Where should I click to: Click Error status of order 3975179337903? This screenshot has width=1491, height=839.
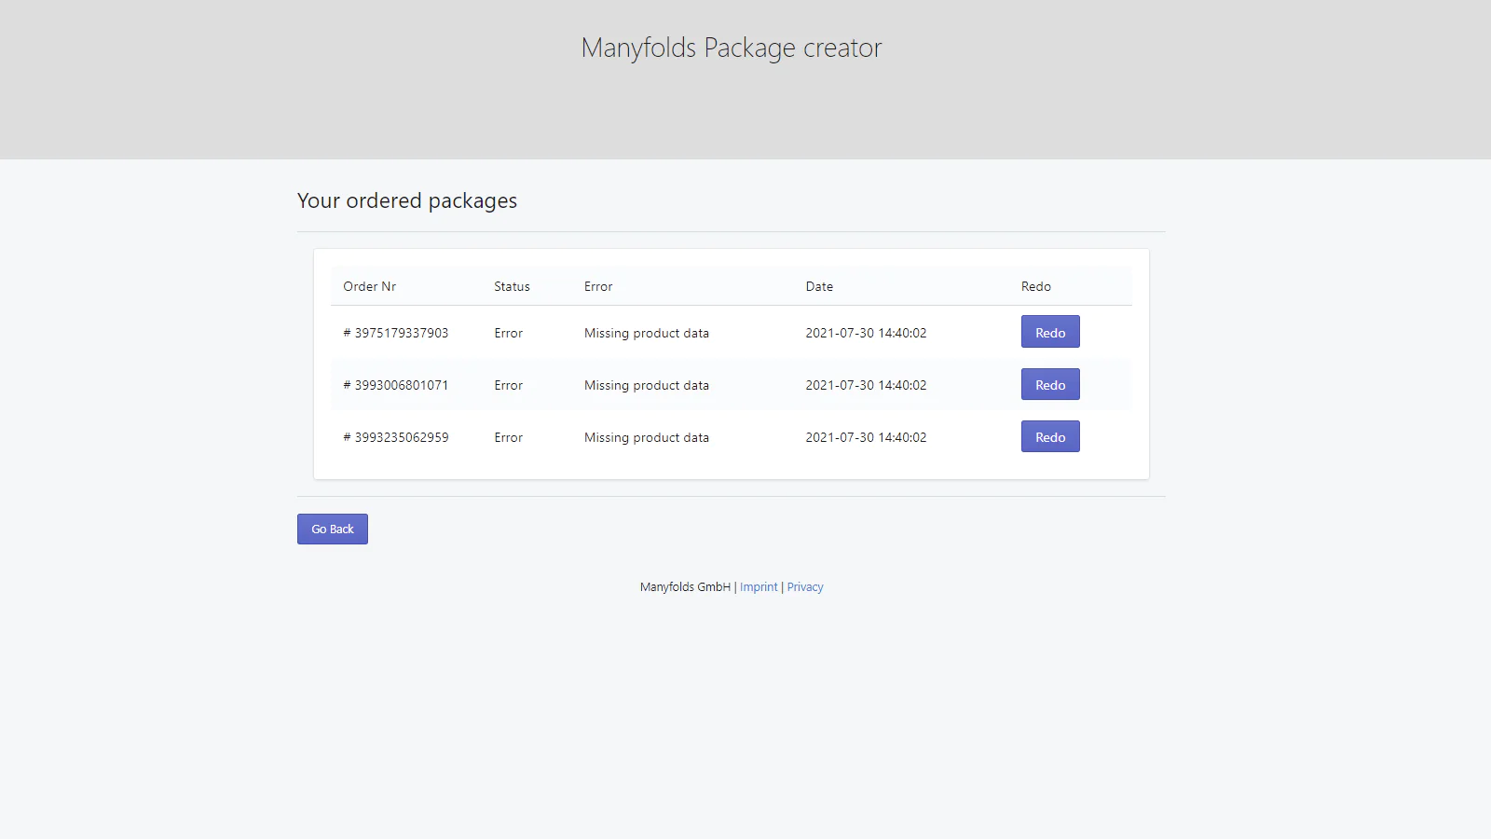pyautogui.click(x=509, y=333)
